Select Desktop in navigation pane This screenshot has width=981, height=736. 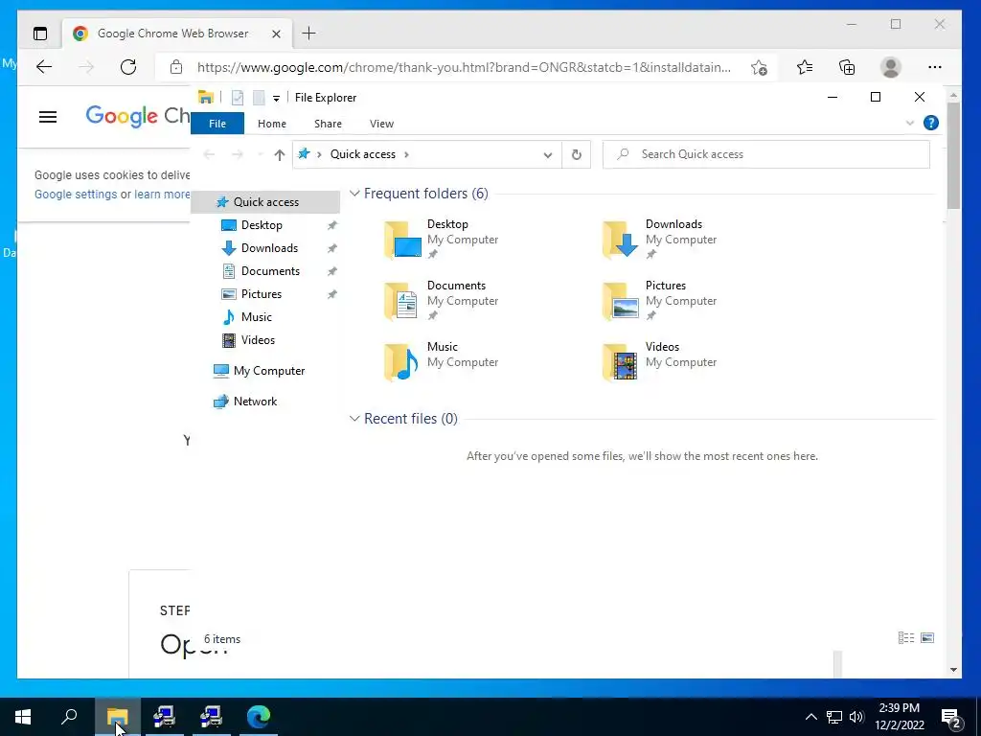tap(262, 225)
